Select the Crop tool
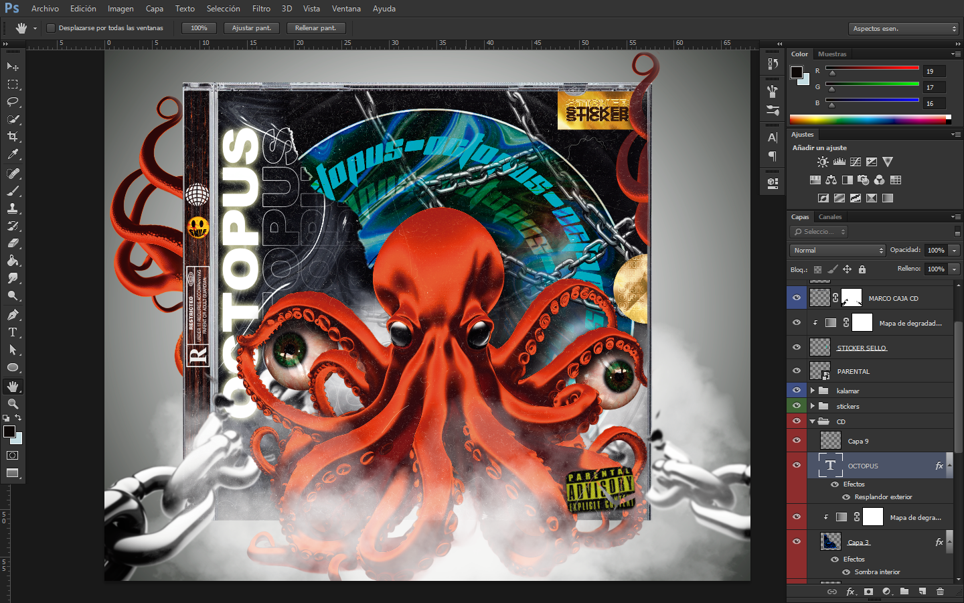Viewport: 964px width, 603px height. [13, 137]
